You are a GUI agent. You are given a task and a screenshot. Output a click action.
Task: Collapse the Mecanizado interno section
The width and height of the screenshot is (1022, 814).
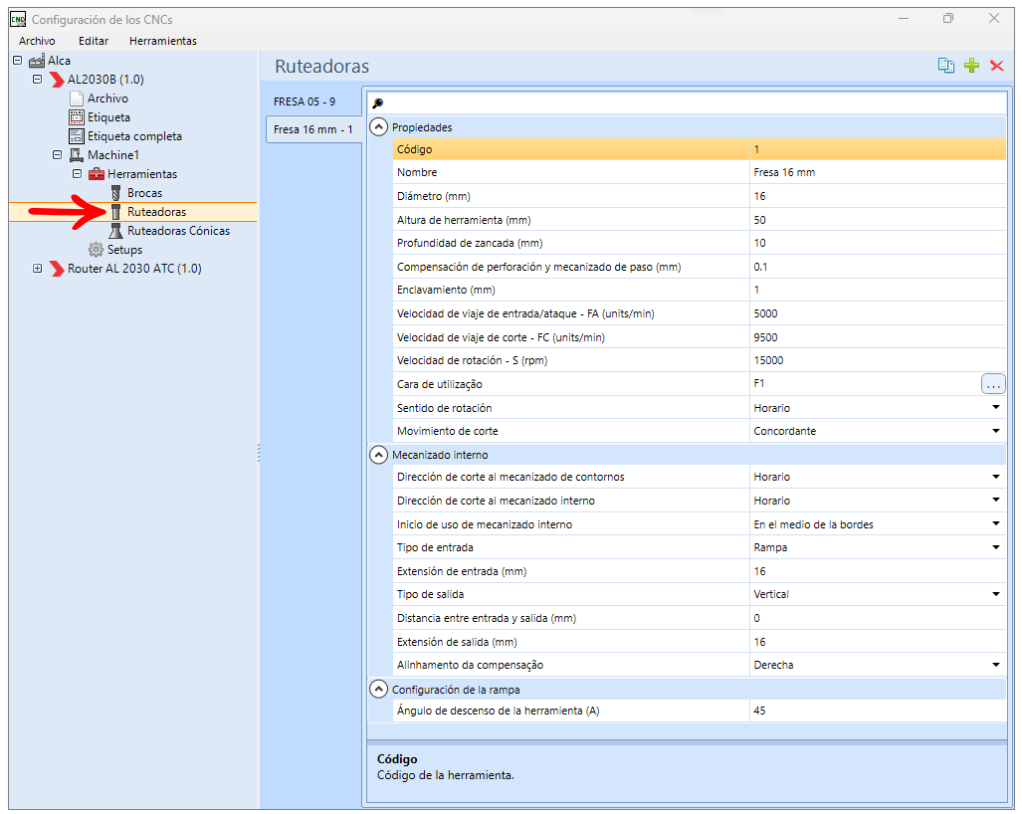coord(379,455)
